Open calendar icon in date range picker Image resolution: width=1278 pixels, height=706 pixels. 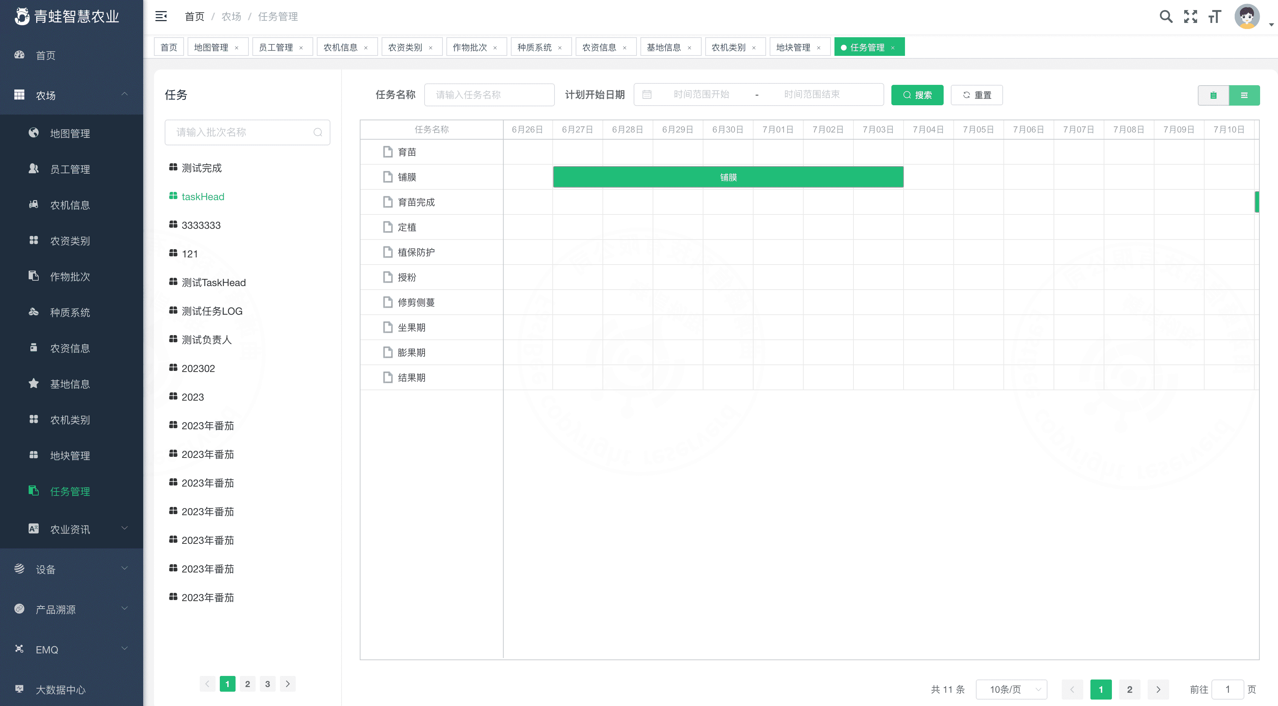pos(647,94)
